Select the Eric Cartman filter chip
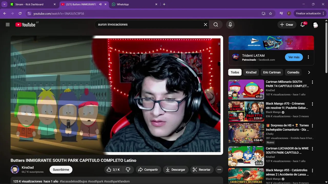The width and height of the screenshot is (328, 184). click(272, 72)
